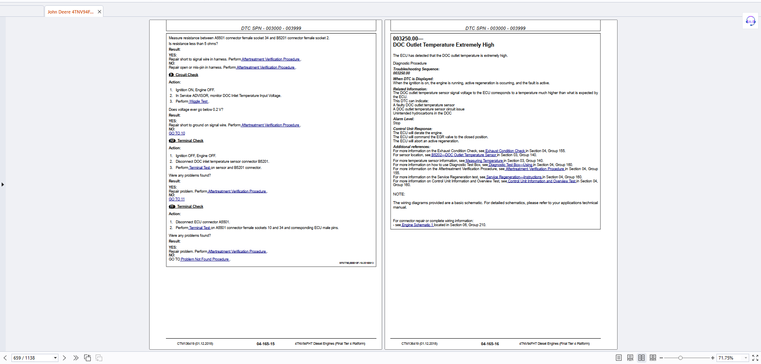Select the John Deere 4TNV94F document tab

click(x=70, y=12)
